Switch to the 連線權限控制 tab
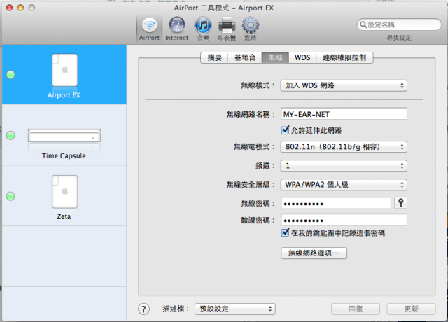This screenshot has height=322, width=448. [344, 57]
